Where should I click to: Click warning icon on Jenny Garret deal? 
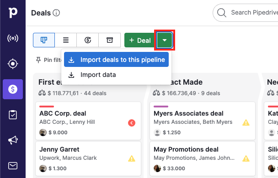[132, 158]
